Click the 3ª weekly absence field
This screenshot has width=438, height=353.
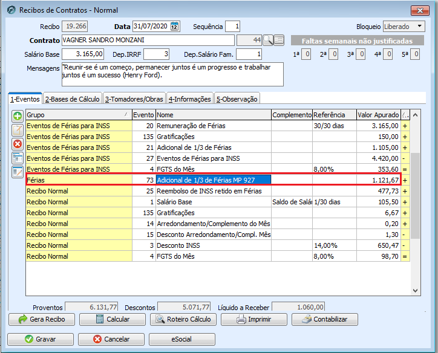pyautogui.click(x=361, y=54)
